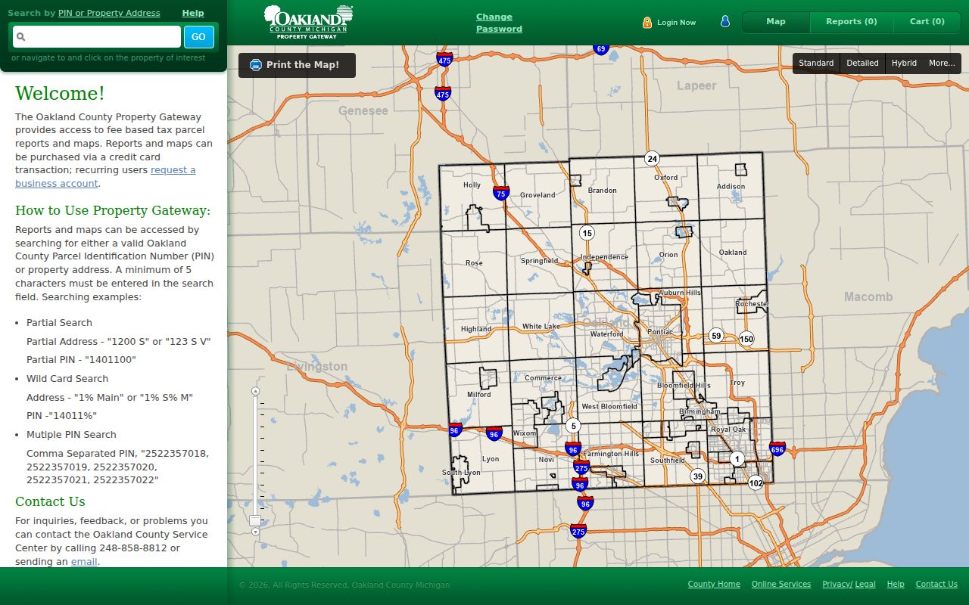
Task: Open the More... map options
Action: tap(942, 64)
